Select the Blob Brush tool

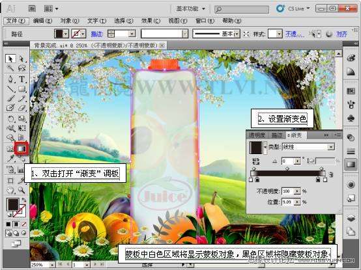tap(10, 107)
